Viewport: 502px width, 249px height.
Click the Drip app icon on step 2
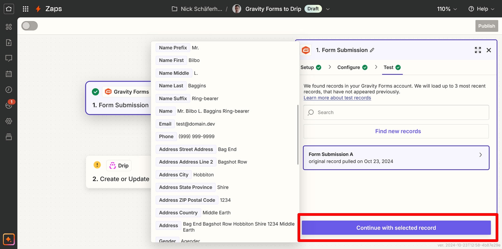point(113,166)
